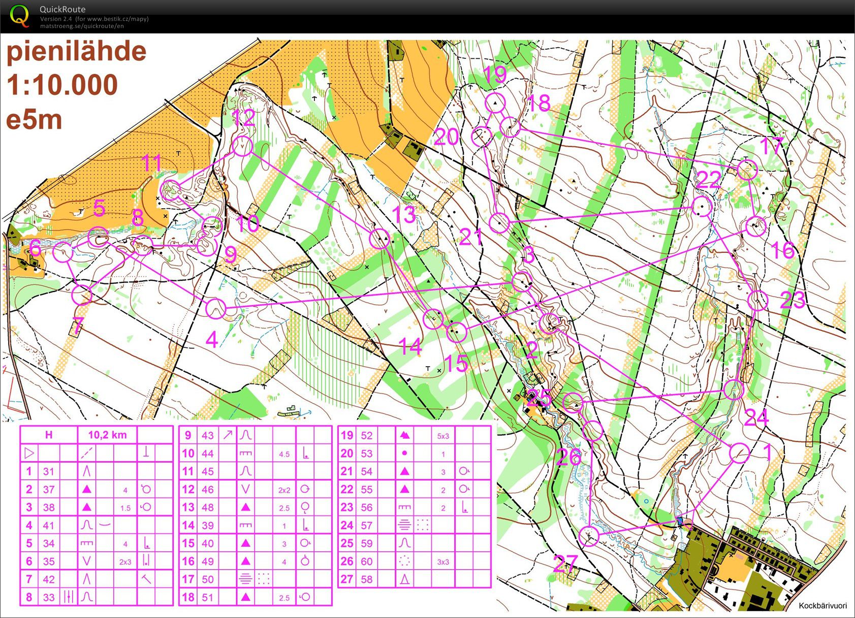Image resolution: width=855 pixels, height=618 pixels.
Task: Click the control 7 circle on the map
Action: click(x=82, y=295)
